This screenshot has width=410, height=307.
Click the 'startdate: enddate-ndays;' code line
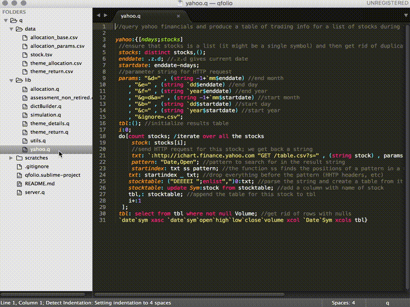point(159,65)
